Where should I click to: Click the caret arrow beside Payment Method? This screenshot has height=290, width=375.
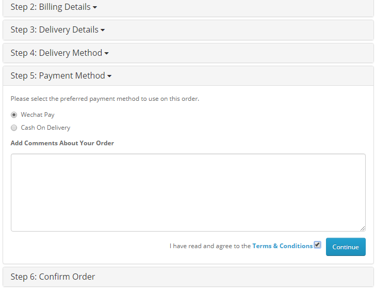[109, 77]
